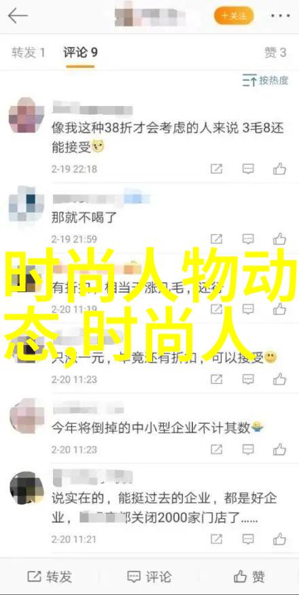
Task: Like the comment 那就不喝了
Action: pyautogui.click(x=280, y=238)
